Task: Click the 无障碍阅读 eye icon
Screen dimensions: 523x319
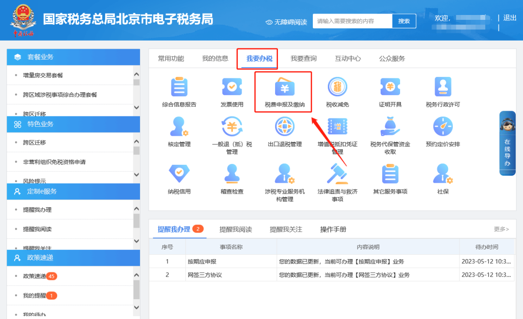Action: (x=269, y=22)
